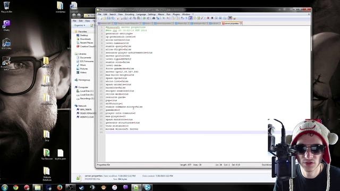The image size is (340, 191).
Task: Click the Notepad++ taskbar button
Action: tap(136, 187)
